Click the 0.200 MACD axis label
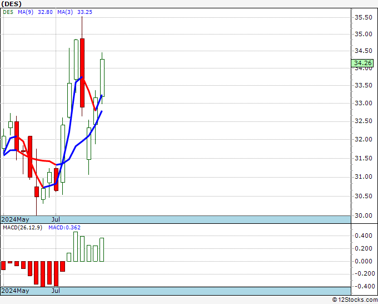The height and width of the screenshot is (304, 378). tap(364, 248)
